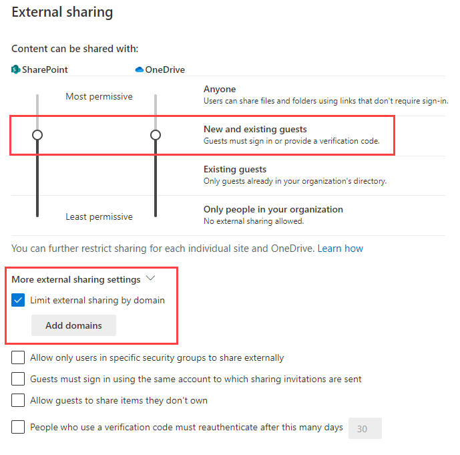
Task: Tick the verification code reauthenticate checkbox
Action: [x=19, y=428]
